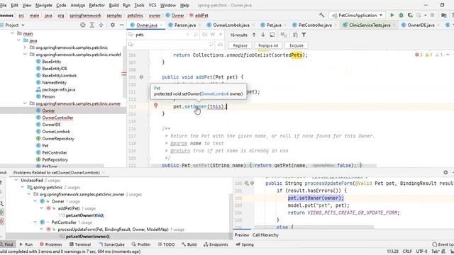Switch to the Call Hierarchy tab
Screen dimensions: 454x255
(265, 235)
